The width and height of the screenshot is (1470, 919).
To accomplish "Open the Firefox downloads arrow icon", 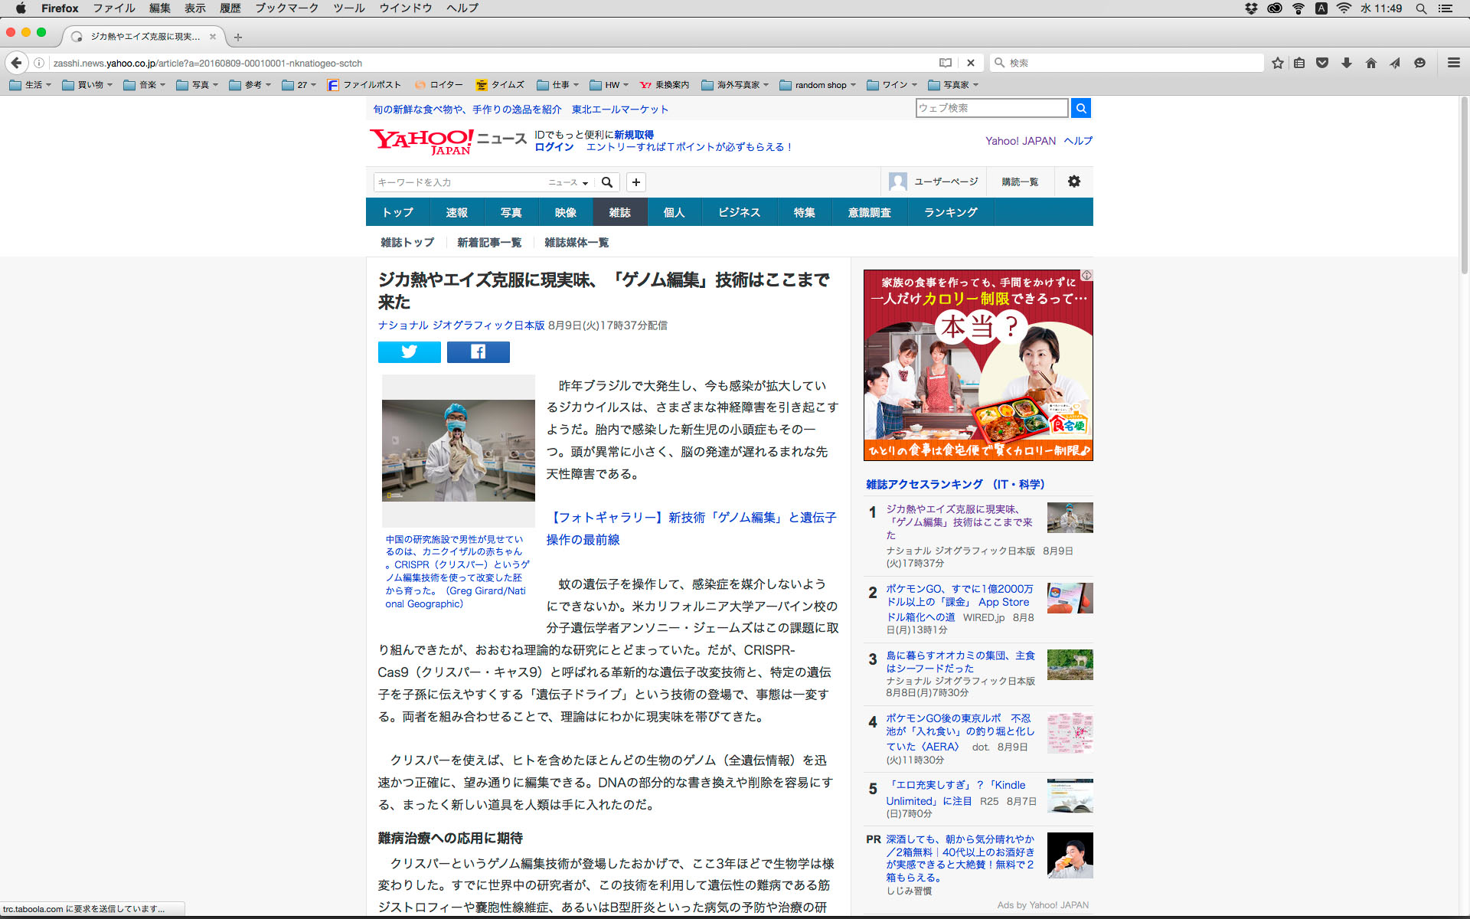I will (1346, 63).
